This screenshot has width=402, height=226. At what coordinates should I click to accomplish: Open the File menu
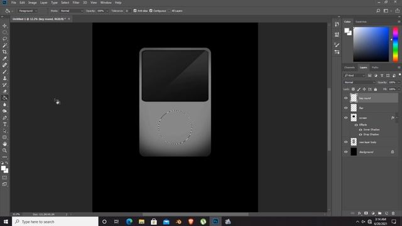coord(14,3)
